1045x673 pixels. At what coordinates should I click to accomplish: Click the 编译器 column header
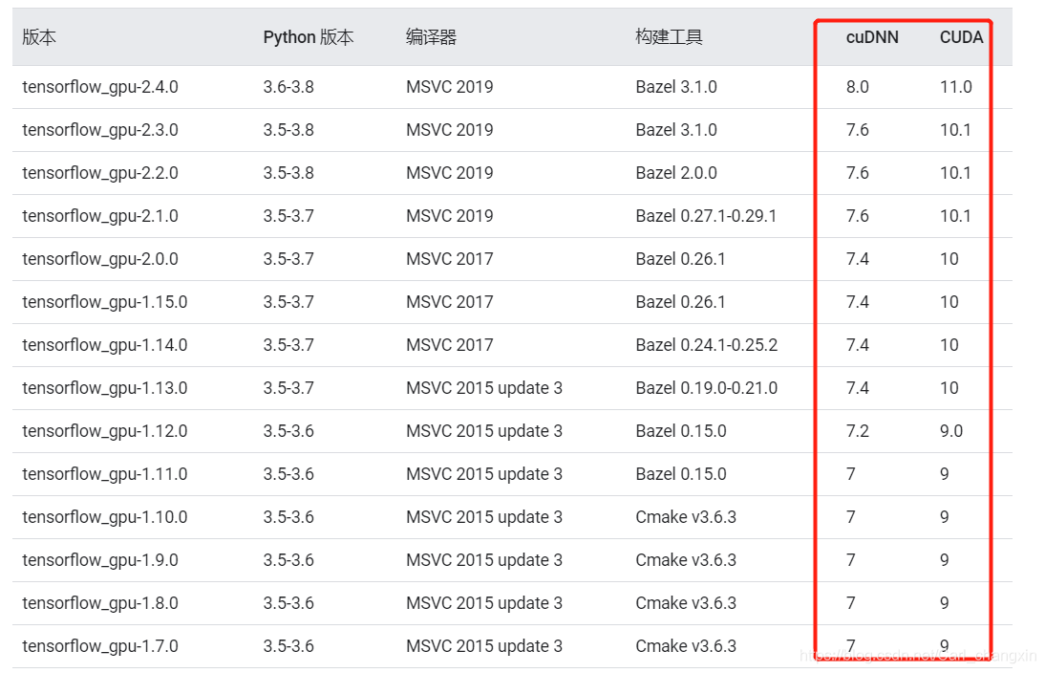click(x=431, y=37)
